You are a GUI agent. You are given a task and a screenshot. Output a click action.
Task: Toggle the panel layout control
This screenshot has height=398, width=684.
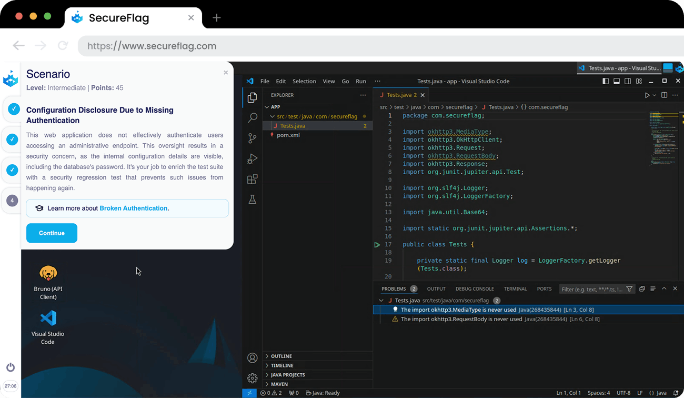pos(616,81)
